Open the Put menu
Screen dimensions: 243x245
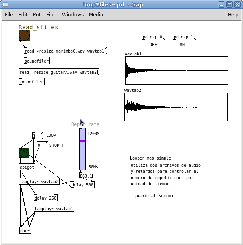click(x=37, y=14)
